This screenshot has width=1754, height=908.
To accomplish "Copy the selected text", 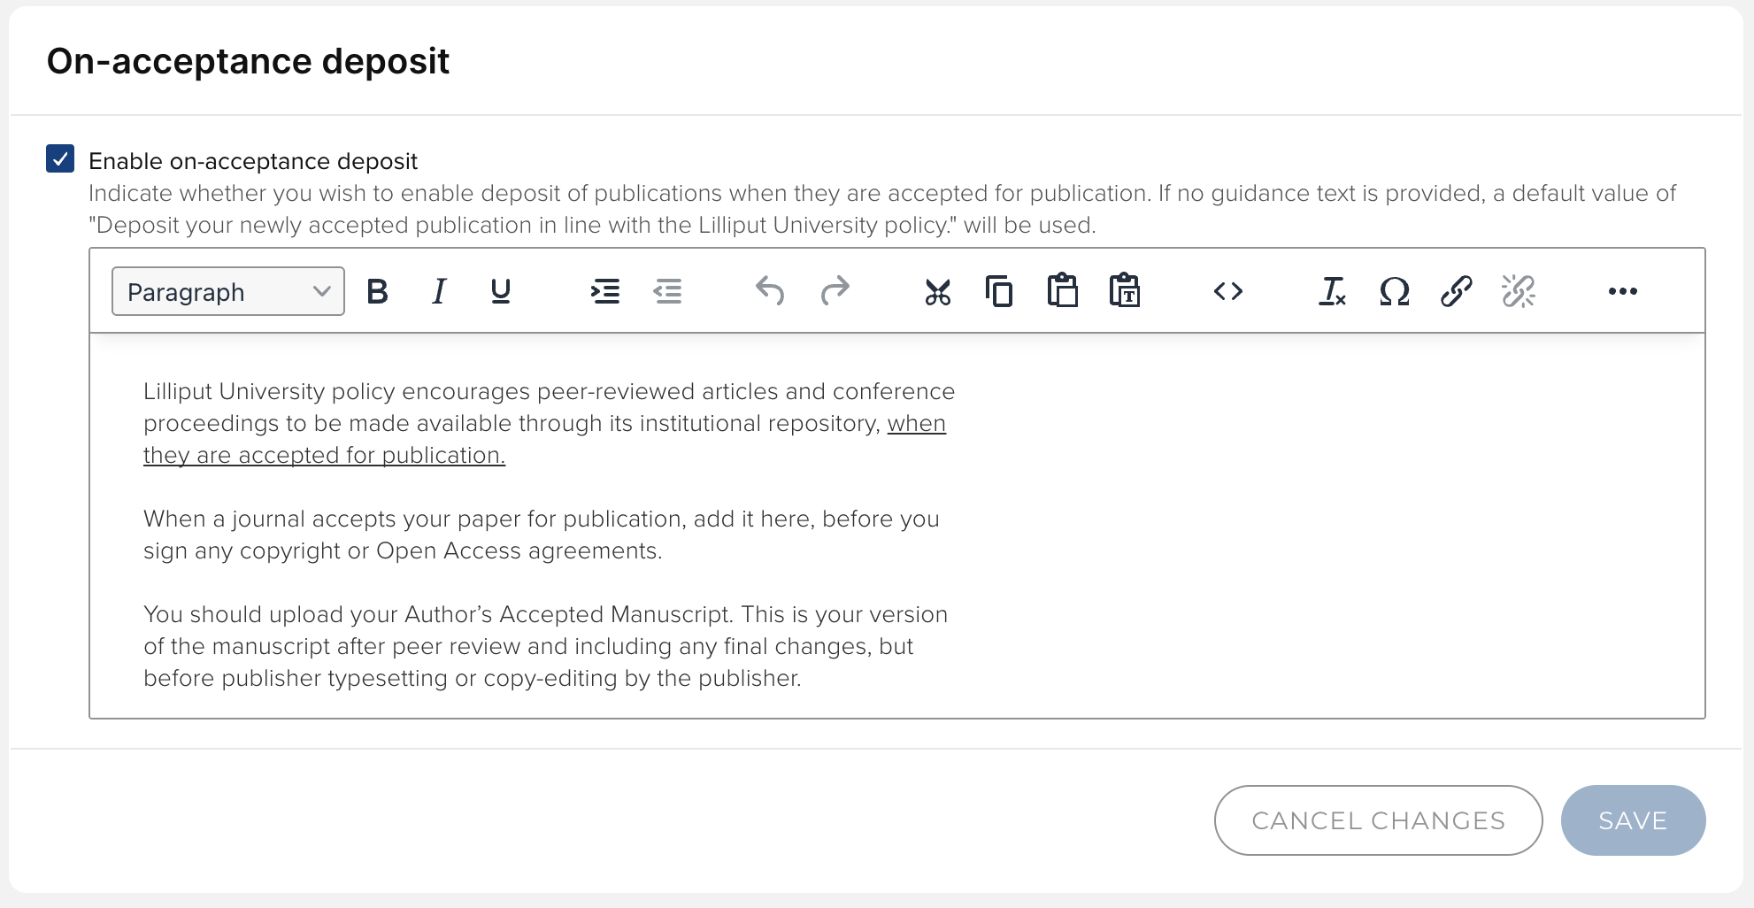I will point(999,291).
